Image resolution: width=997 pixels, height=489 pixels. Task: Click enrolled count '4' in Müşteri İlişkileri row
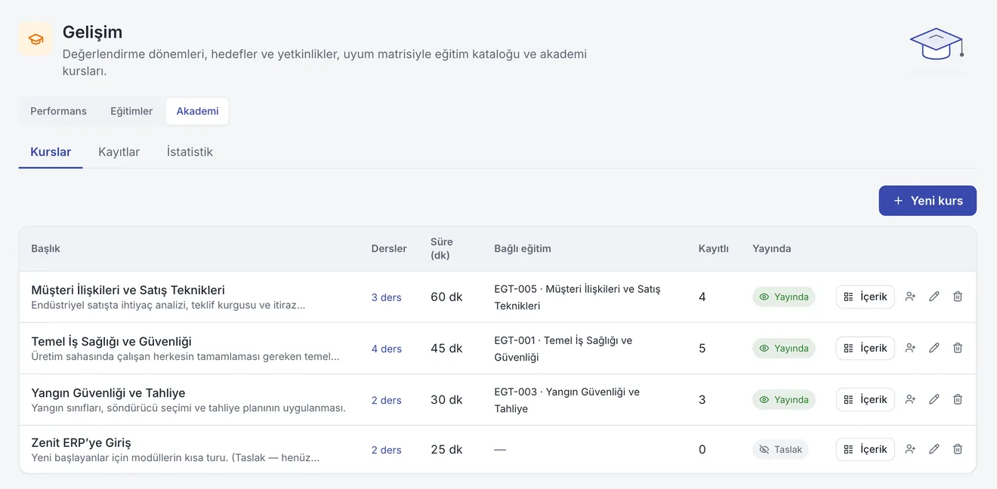coord(702,297)
